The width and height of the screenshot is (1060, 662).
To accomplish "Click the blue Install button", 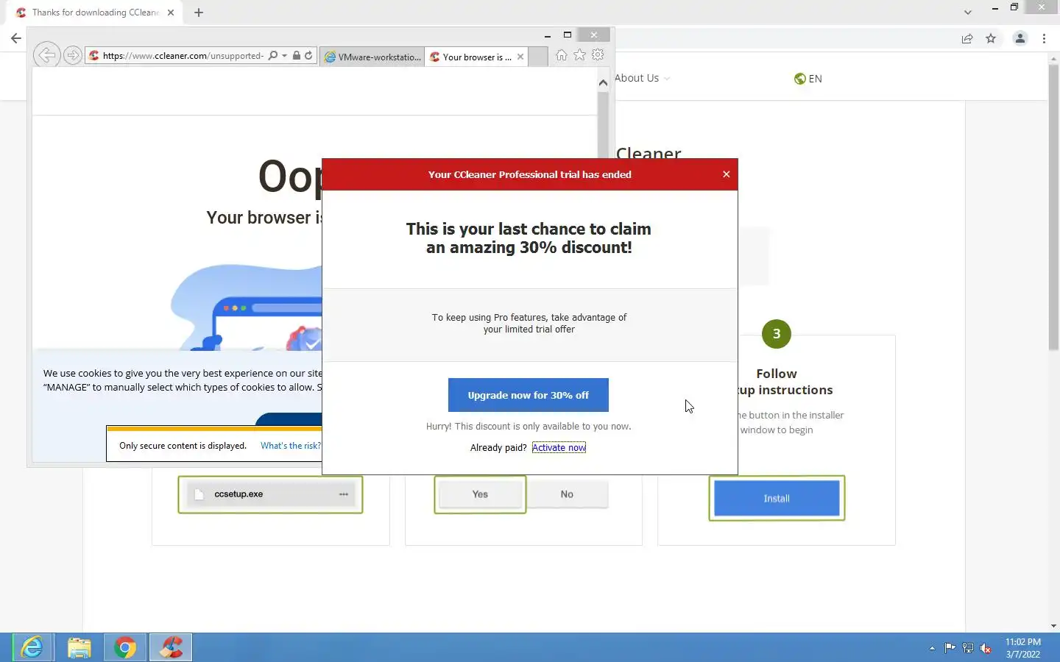I will coord(777,498).
